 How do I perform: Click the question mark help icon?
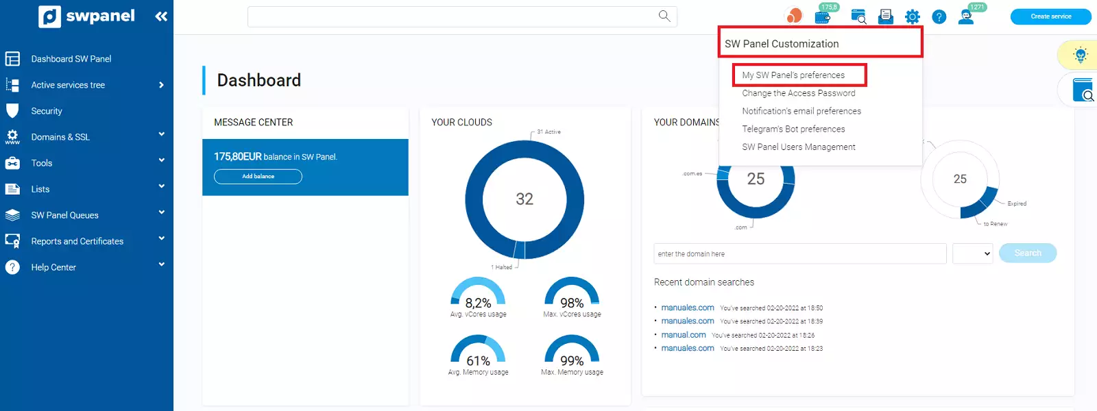939,17
